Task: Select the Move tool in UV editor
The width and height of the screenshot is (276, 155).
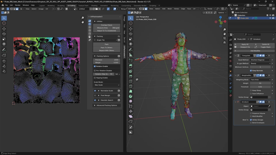Action: point(4,29)
